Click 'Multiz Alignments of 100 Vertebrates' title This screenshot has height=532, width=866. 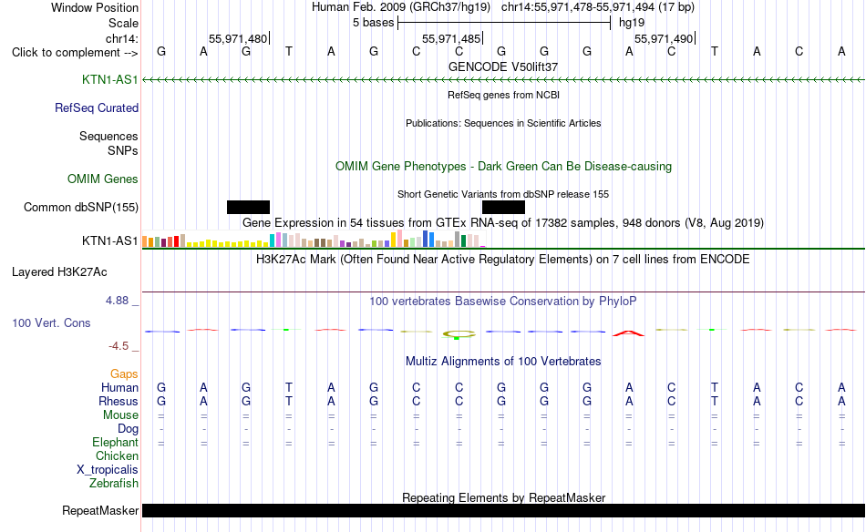pos(503,362)
